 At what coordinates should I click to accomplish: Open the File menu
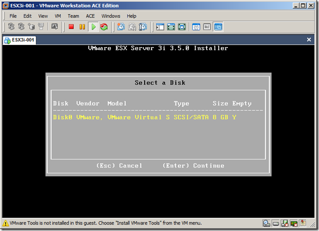pyautogui.click(x=13, y=16)
